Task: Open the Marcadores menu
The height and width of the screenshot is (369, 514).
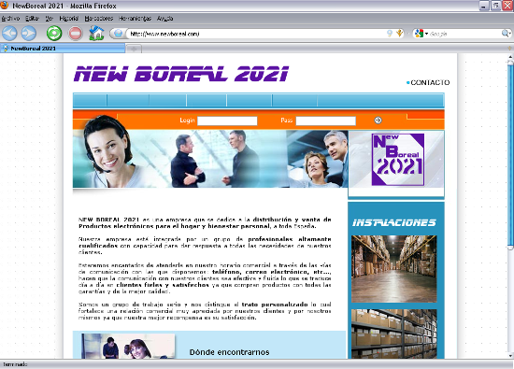Action: click(99, 19)
